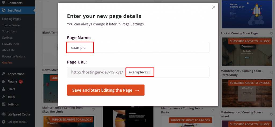Click the Get Pro link
275x127 pixels.
[x=7, y=63]
